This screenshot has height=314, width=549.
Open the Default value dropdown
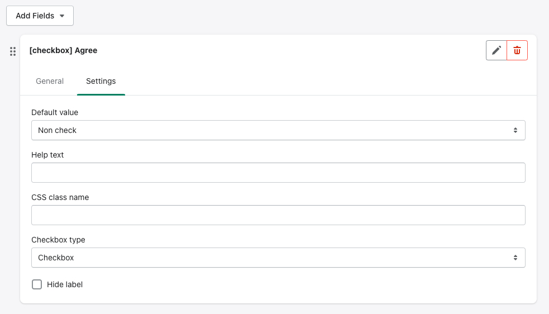coord(278,130)
